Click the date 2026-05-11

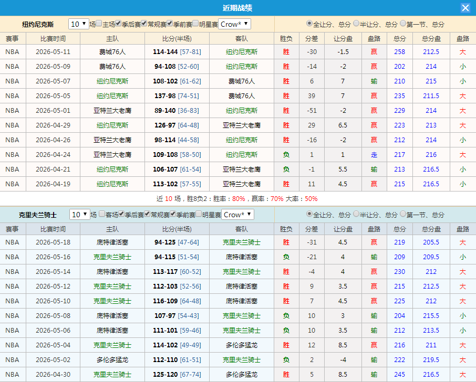53,52
